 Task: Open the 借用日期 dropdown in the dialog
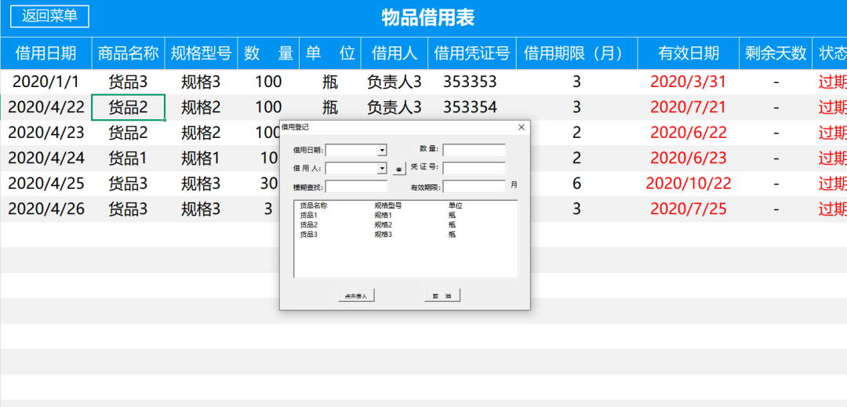tap(383, 150)
